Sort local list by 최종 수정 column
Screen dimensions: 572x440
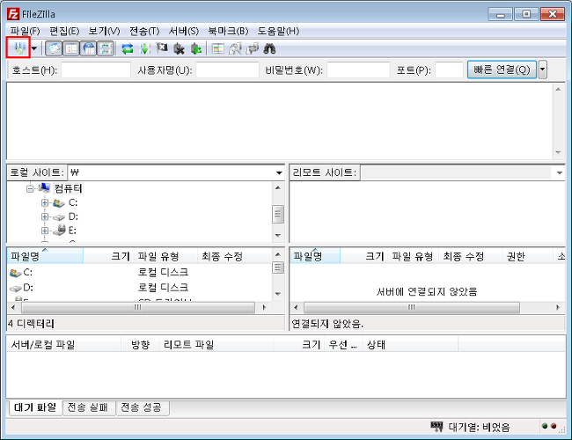(x=234, y=256)
